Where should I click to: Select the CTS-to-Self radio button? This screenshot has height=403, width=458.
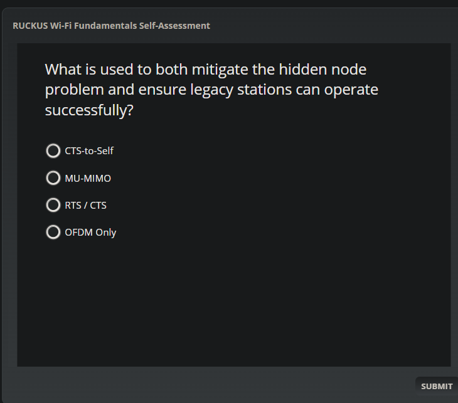coord(53,151)
